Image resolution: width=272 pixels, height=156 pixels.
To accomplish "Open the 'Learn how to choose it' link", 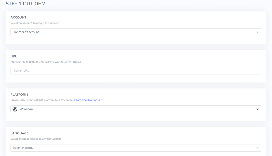I will pyautogui.click(x=88, y=100).
